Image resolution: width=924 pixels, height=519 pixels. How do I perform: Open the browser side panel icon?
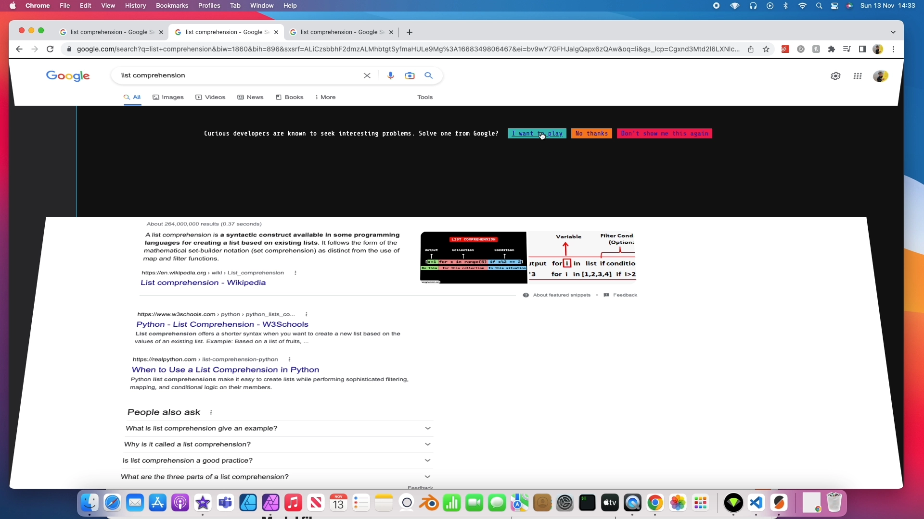coord(863,49)
